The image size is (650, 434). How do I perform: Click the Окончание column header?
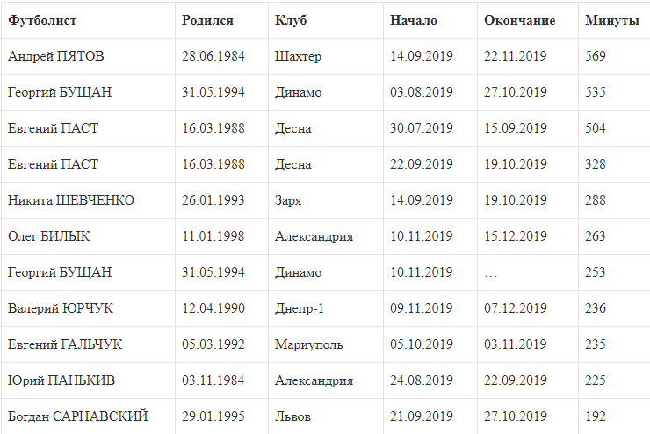point(520,20)
